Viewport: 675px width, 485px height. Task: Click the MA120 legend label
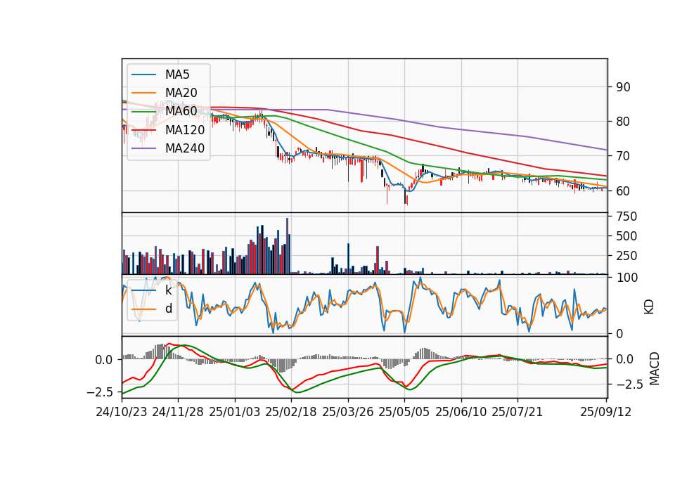(185, 130)
